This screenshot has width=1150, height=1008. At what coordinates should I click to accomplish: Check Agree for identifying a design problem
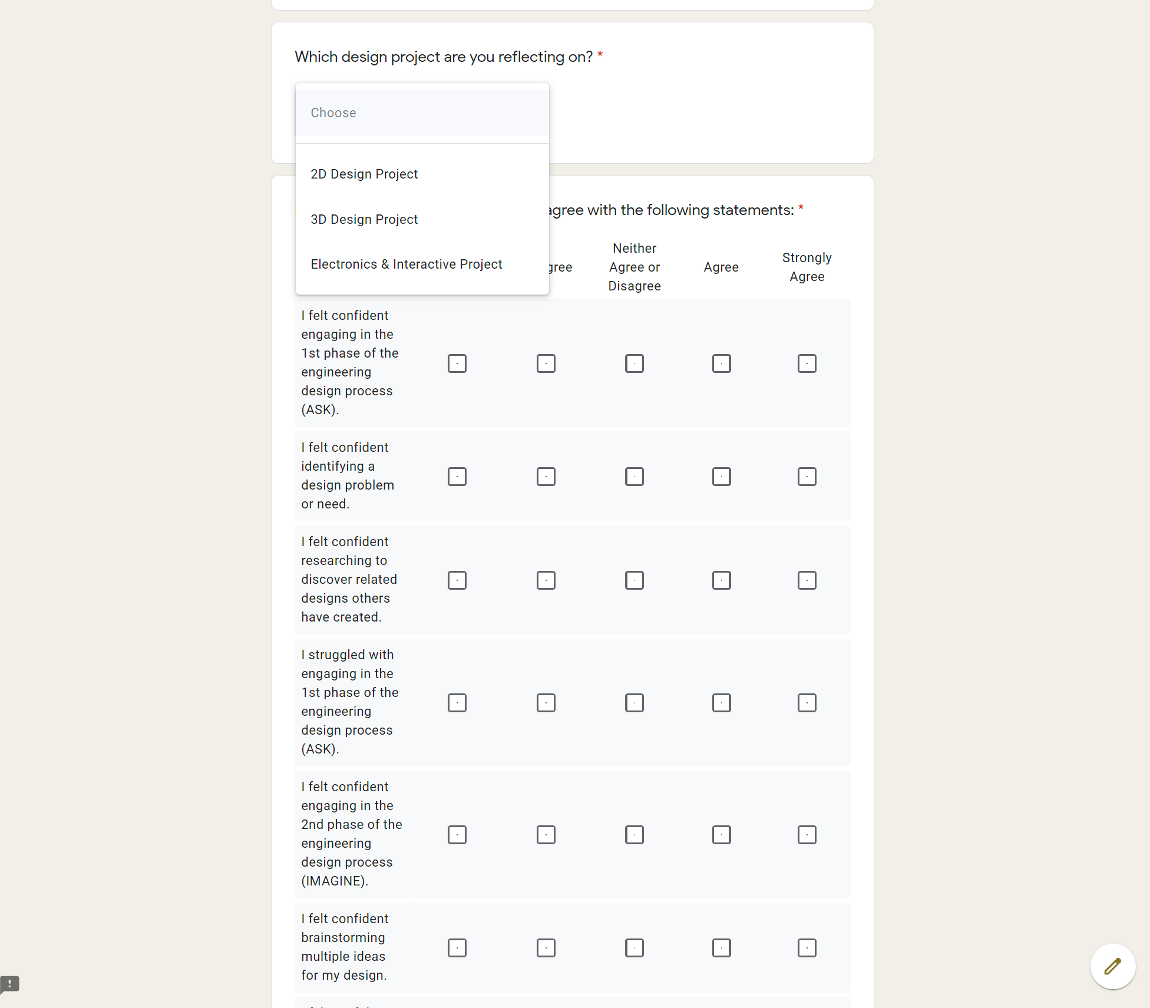pyautogui.click(x=721, y=477)
